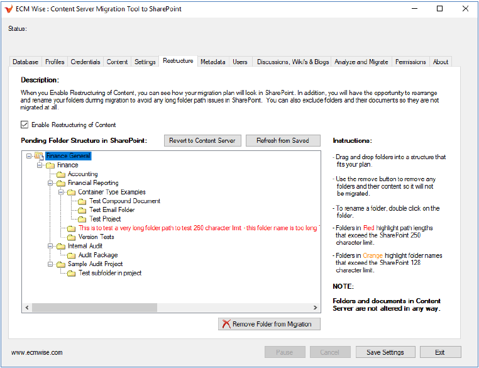Click the Audit Package folder icon
479x368 pixels.
(x=72, y=255)
